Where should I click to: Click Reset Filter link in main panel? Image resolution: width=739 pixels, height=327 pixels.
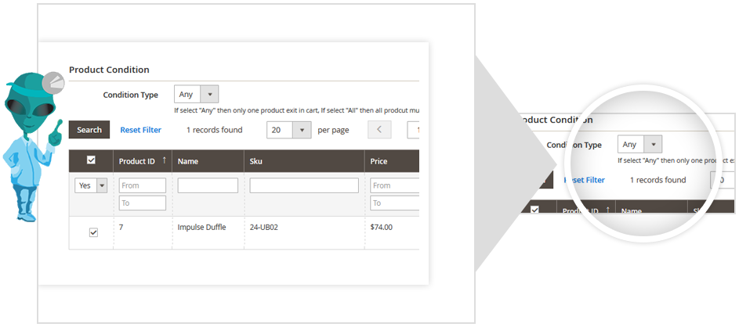pos(141,130)
